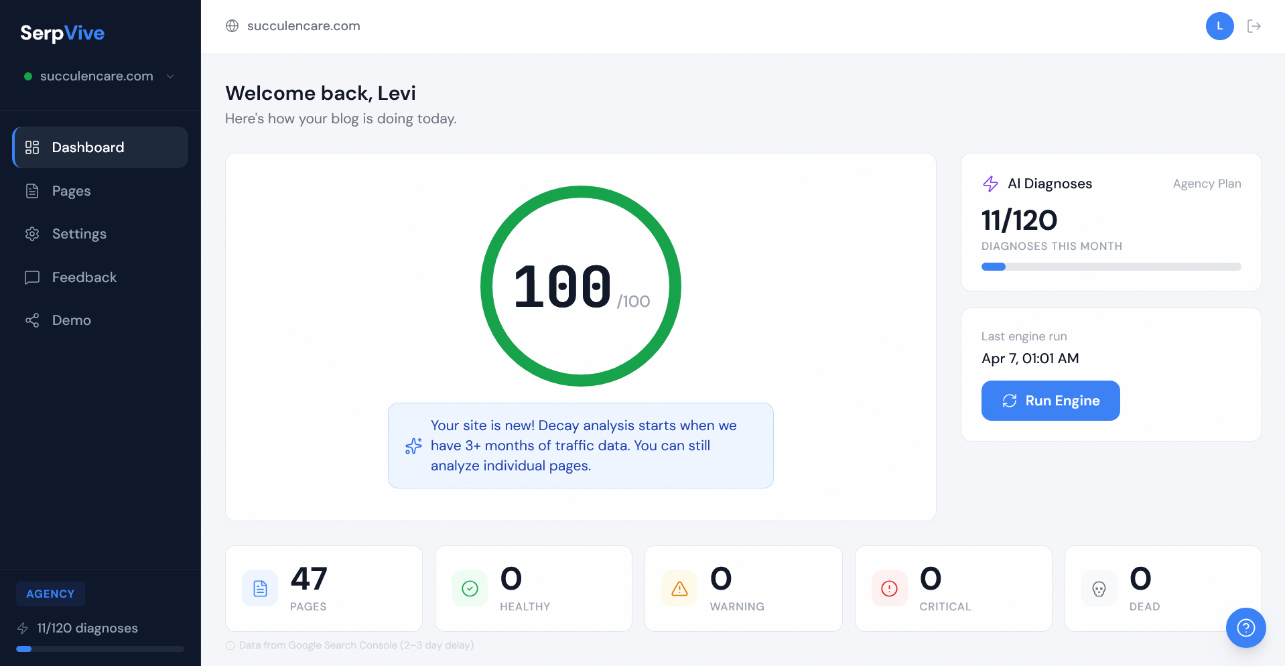Click the logout icon in top bar
The width and height of the screenshot is (1285, 666).
point(1254,26)
